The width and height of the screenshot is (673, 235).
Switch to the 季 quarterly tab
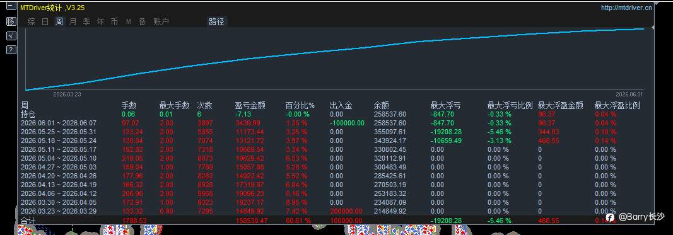[86, 22]
